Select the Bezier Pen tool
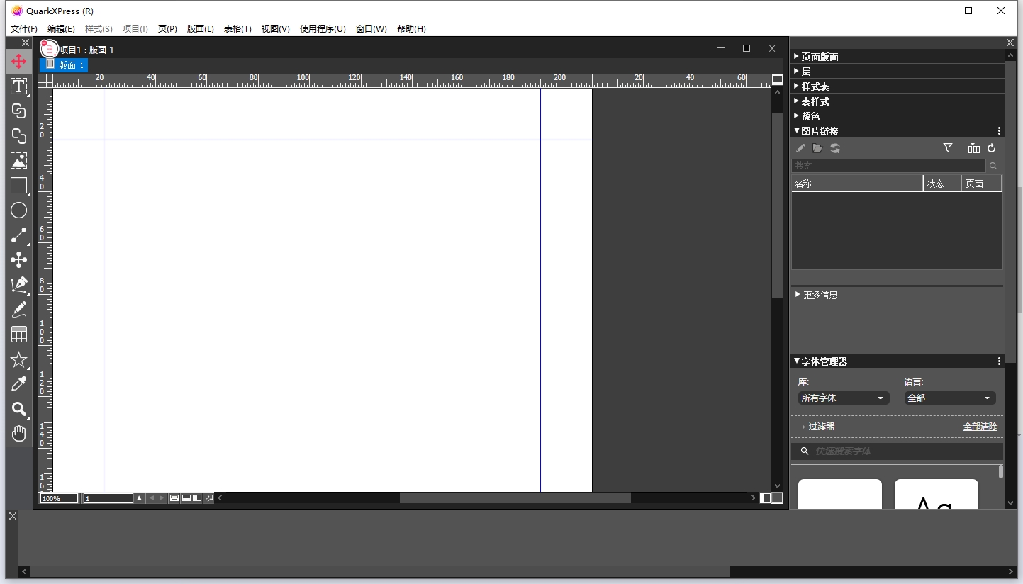 tap(19, 285)
